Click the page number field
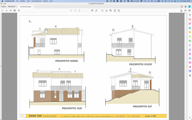Screen dimensions: 192x120 coord(84,11)
